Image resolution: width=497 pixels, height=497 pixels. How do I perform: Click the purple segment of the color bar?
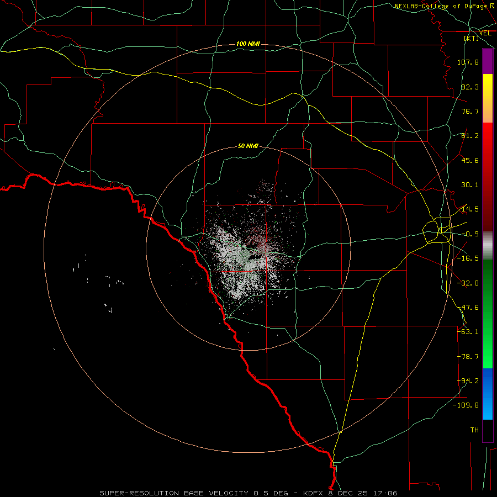click(488, 61)
